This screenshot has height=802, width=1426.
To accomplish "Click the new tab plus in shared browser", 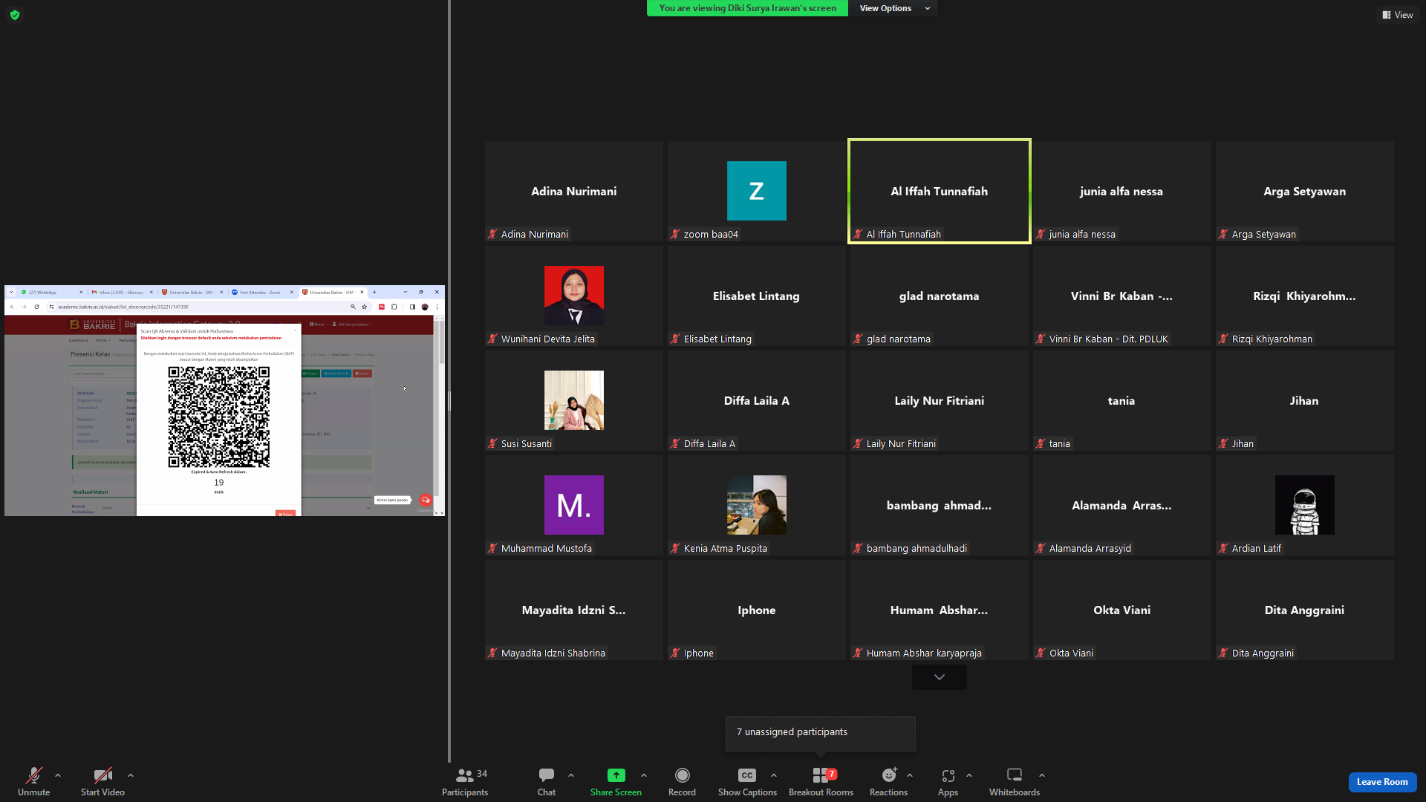I will tap(374, 292).
